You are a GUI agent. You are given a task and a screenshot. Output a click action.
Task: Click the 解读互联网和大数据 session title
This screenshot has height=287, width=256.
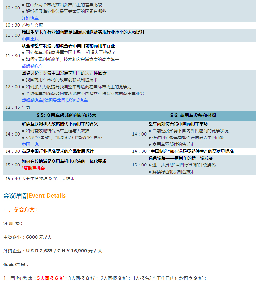coord(60,124)
